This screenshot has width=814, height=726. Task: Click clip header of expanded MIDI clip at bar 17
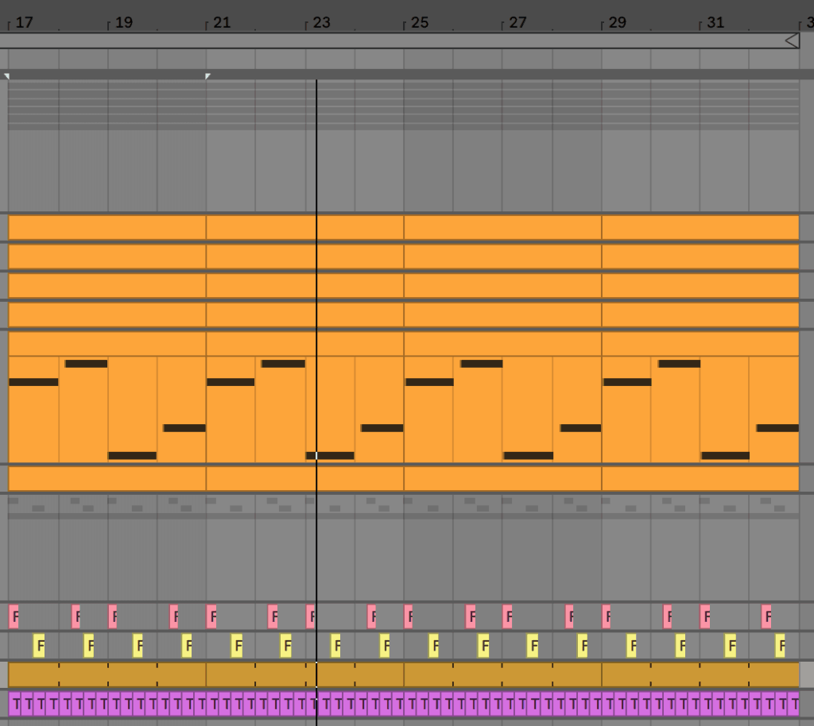point(107,344)
